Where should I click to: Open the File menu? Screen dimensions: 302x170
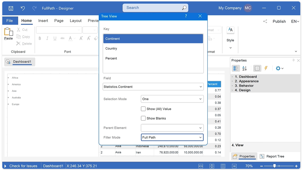pyautogui.click(x=10, y=21)
